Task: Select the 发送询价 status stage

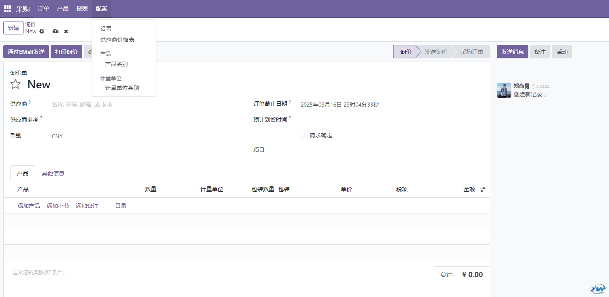Action: (436, 52)
